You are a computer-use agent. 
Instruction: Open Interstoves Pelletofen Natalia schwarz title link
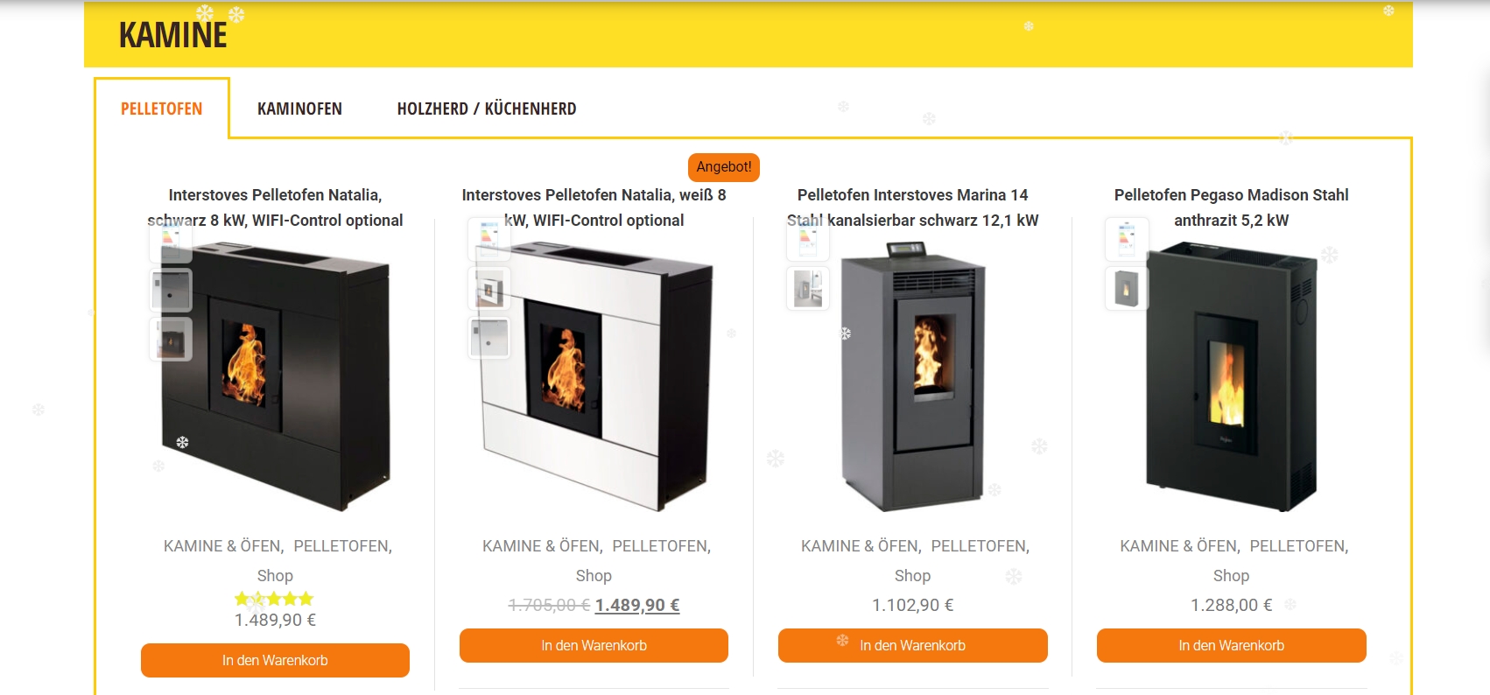click(275, 207)
